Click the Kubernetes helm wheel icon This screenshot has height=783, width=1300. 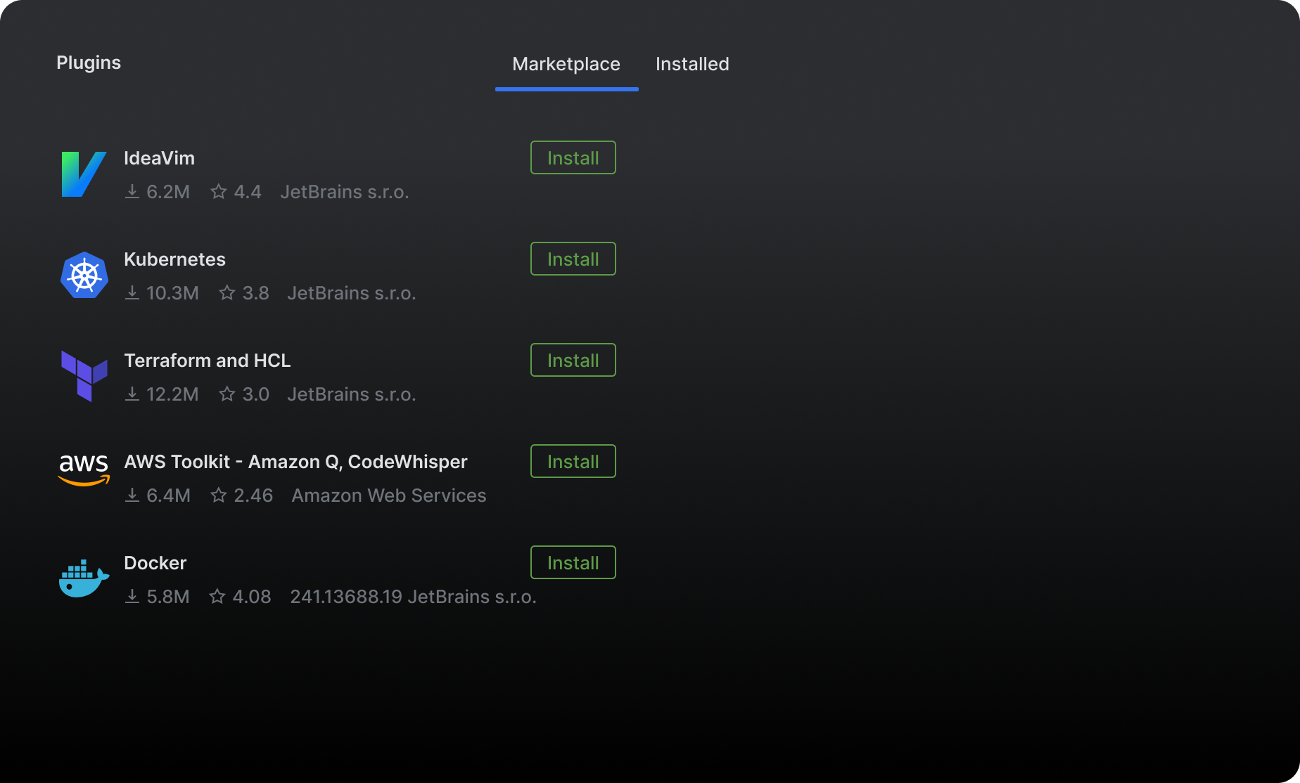coord(84,276)
